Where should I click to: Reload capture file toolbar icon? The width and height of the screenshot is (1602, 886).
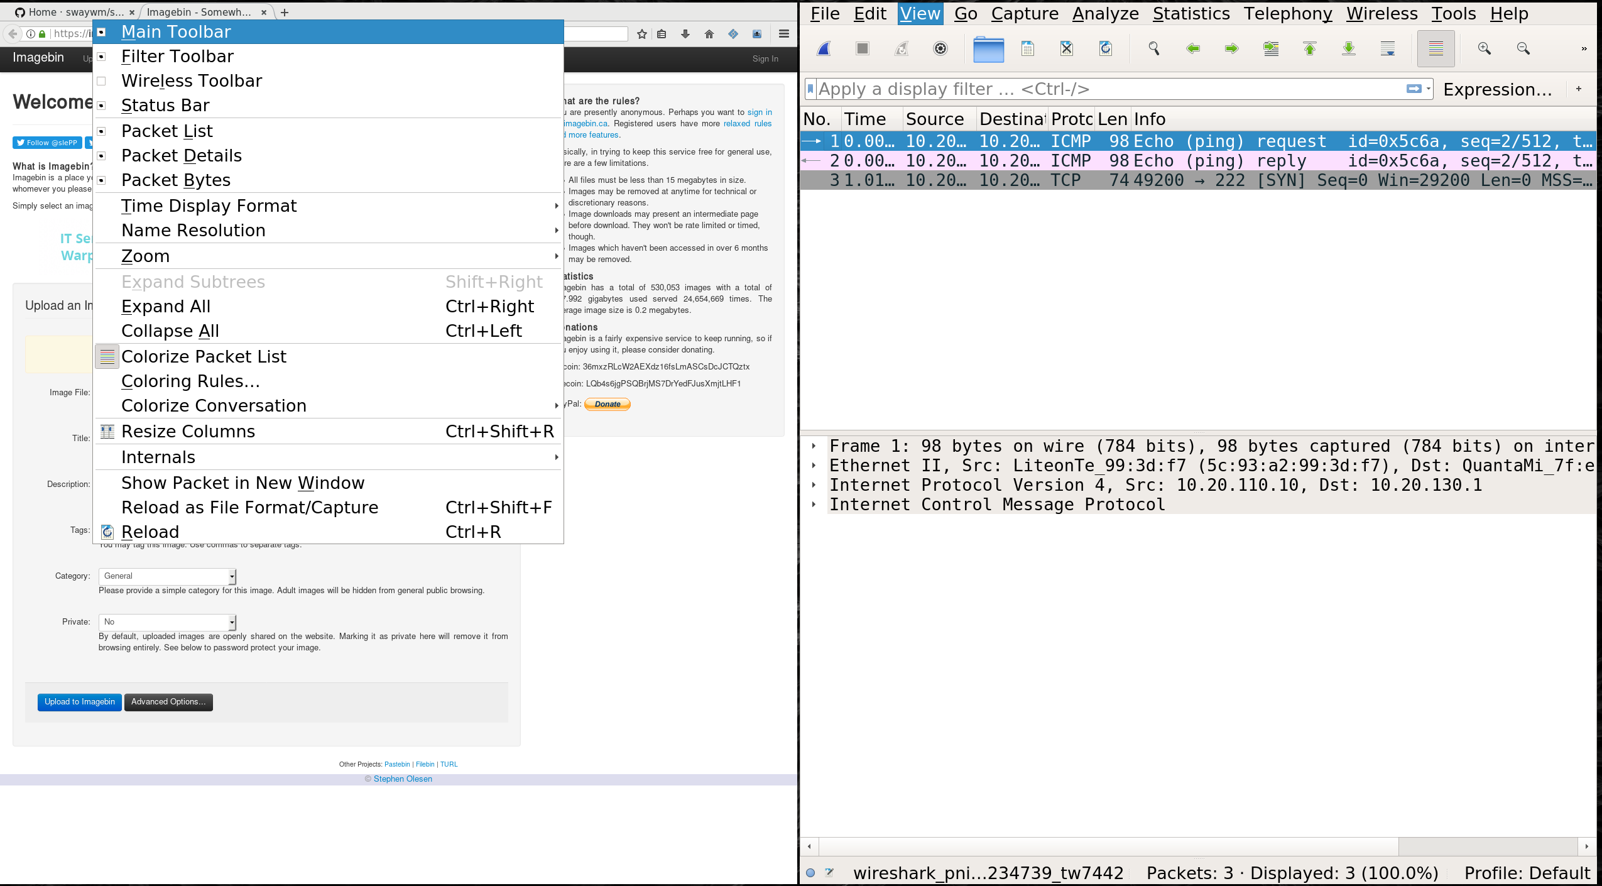(1106, 48)
